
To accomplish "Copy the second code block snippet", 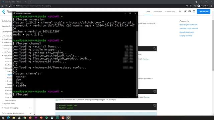I will pos(154,91).
